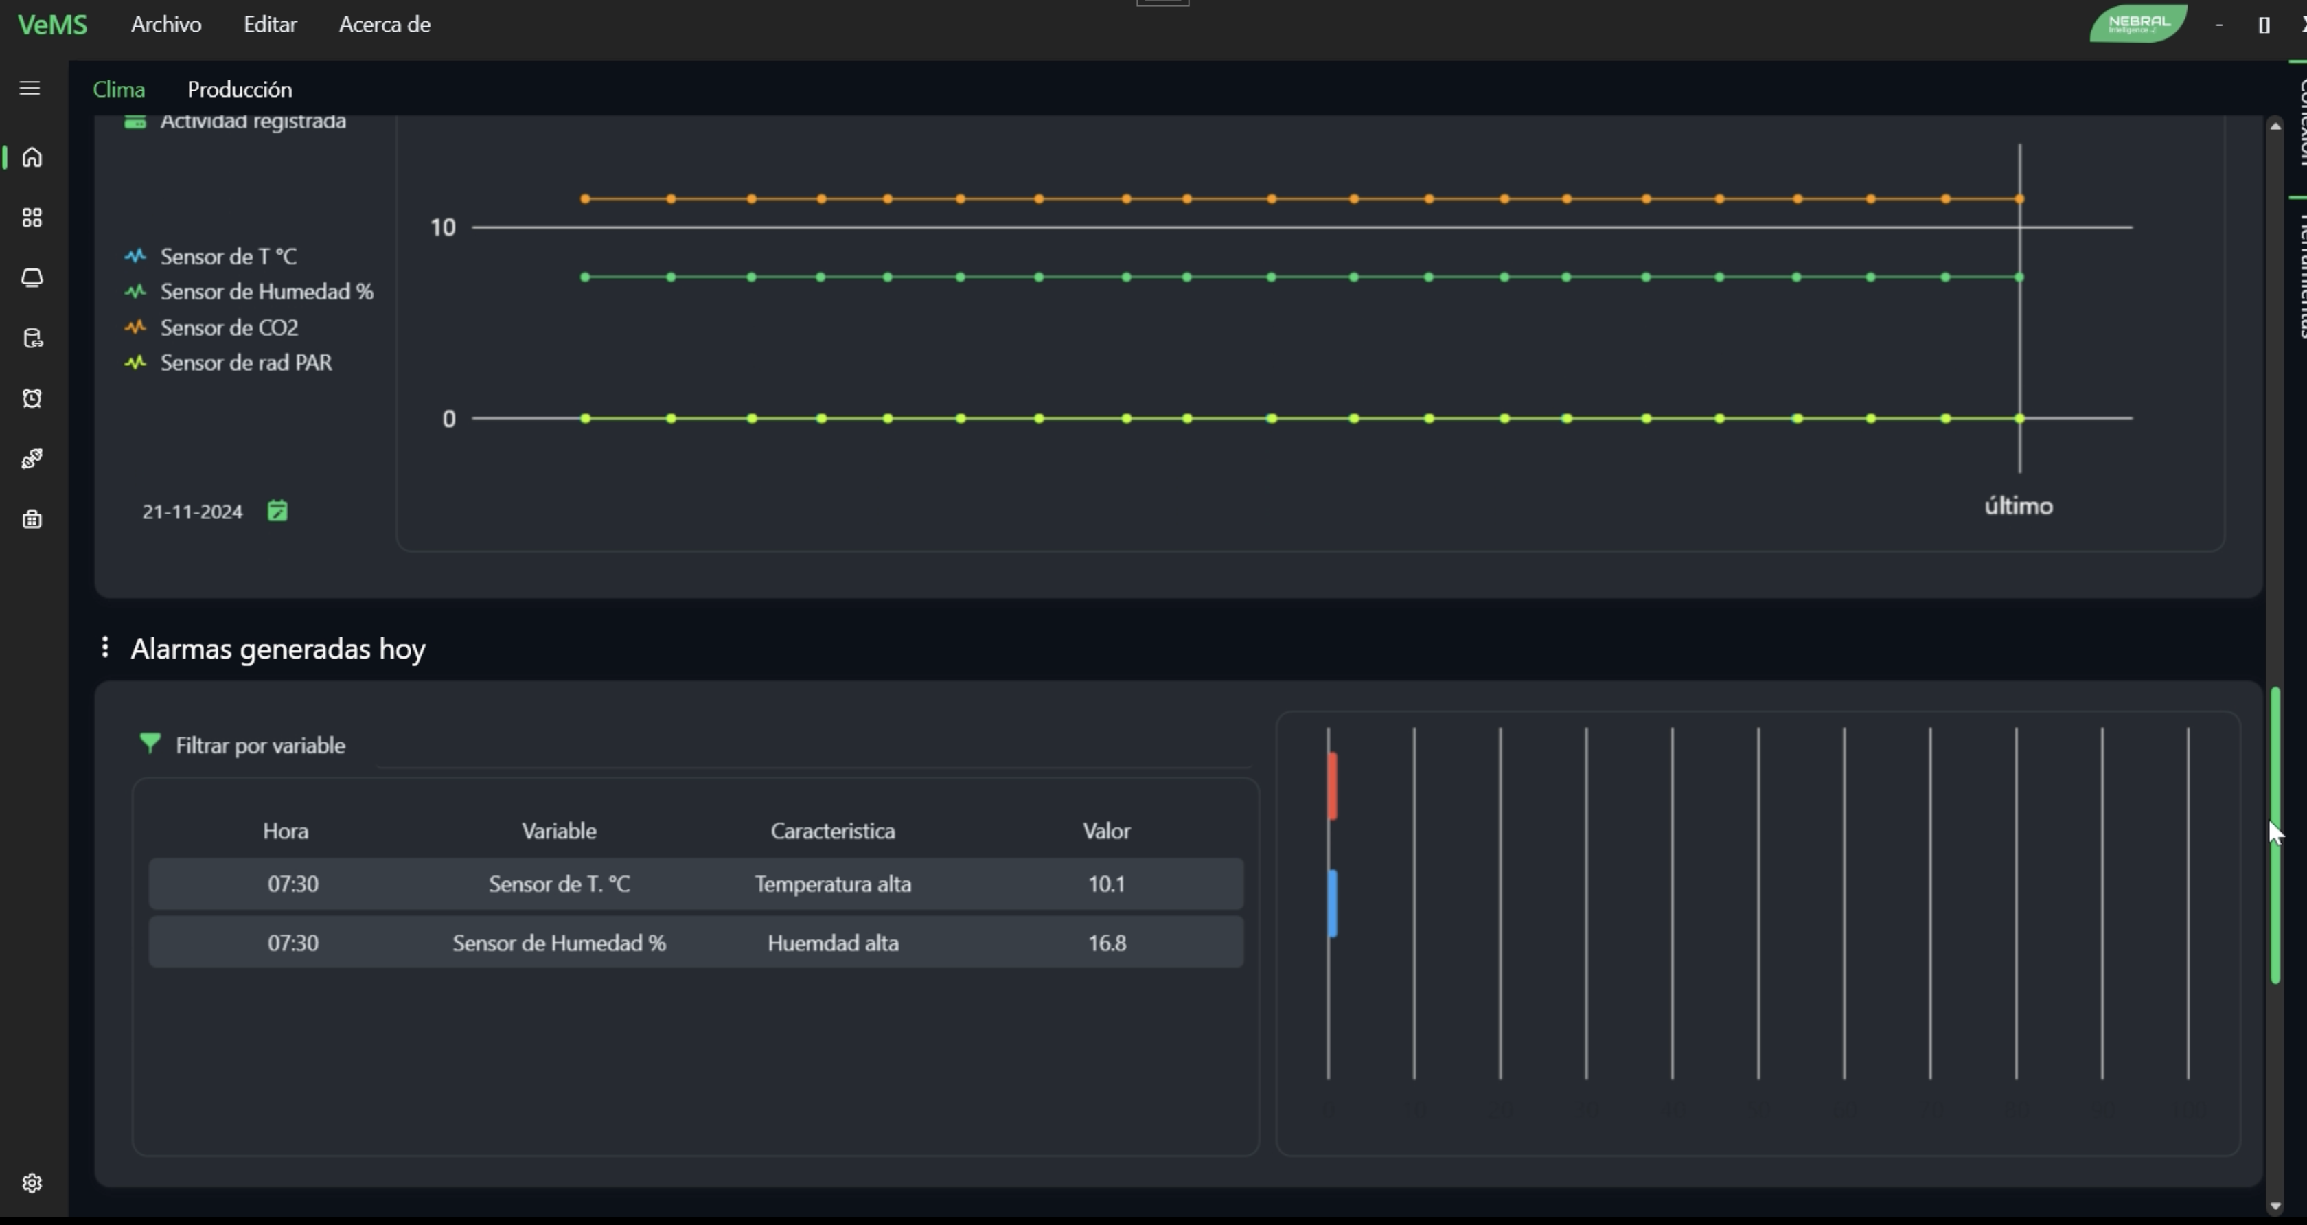Select the sensors connection icon in sidebar
This screenshot has width=2307, height=1225.
click(x=32, y=459)
